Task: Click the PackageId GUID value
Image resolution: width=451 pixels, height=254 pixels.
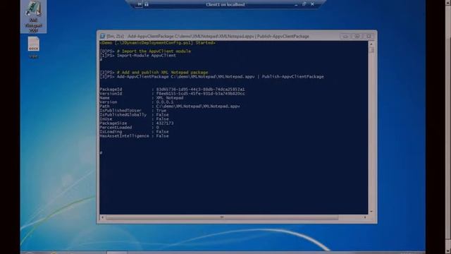Action: [x=200, y=90]
